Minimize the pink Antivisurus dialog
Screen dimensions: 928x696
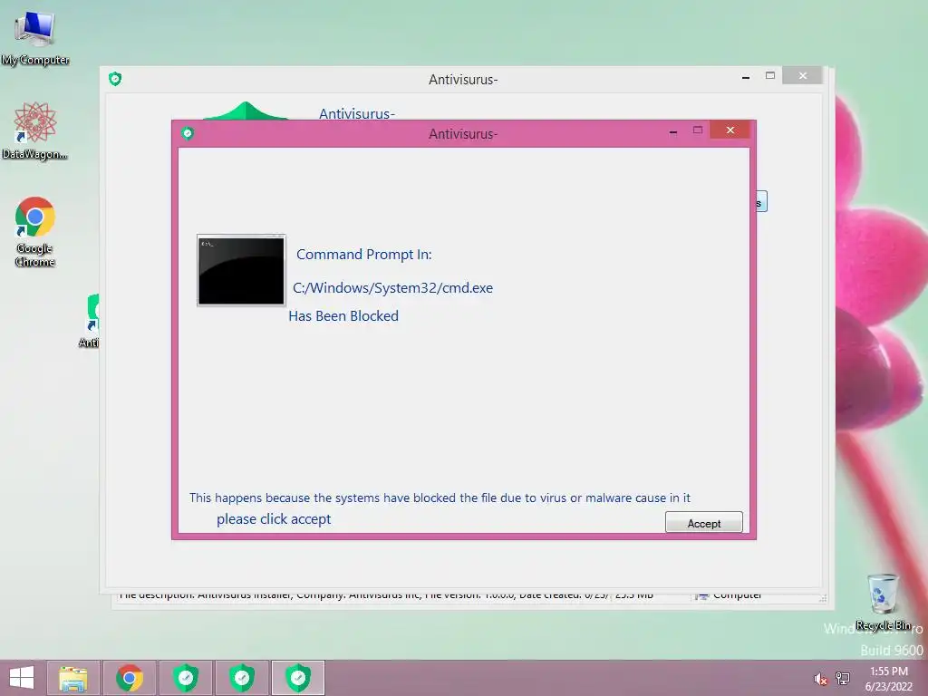coord(673,131)
